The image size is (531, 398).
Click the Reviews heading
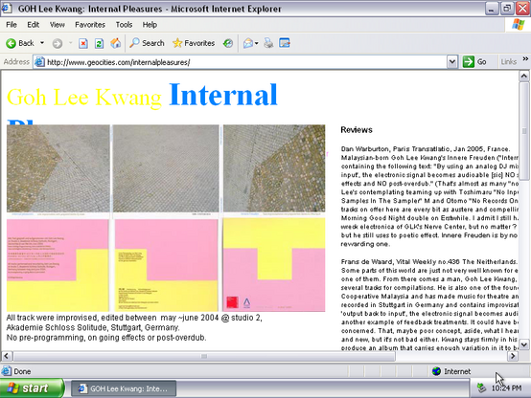[x=357, y=130]
